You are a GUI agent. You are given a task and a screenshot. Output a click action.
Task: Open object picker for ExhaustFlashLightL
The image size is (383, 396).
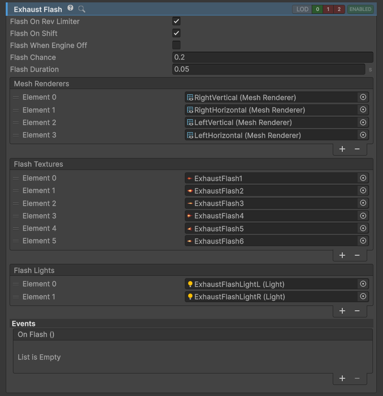[363, 284]
